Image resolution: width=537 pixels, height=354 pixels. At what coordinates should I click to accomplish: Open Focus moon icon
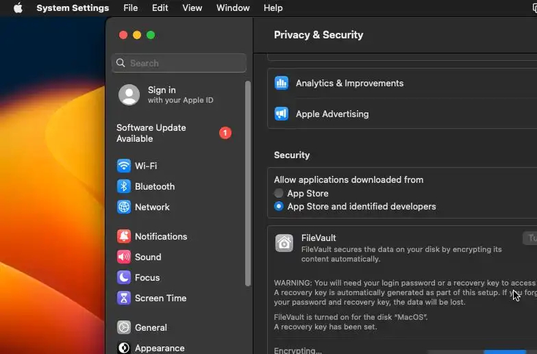click(124, 277)
